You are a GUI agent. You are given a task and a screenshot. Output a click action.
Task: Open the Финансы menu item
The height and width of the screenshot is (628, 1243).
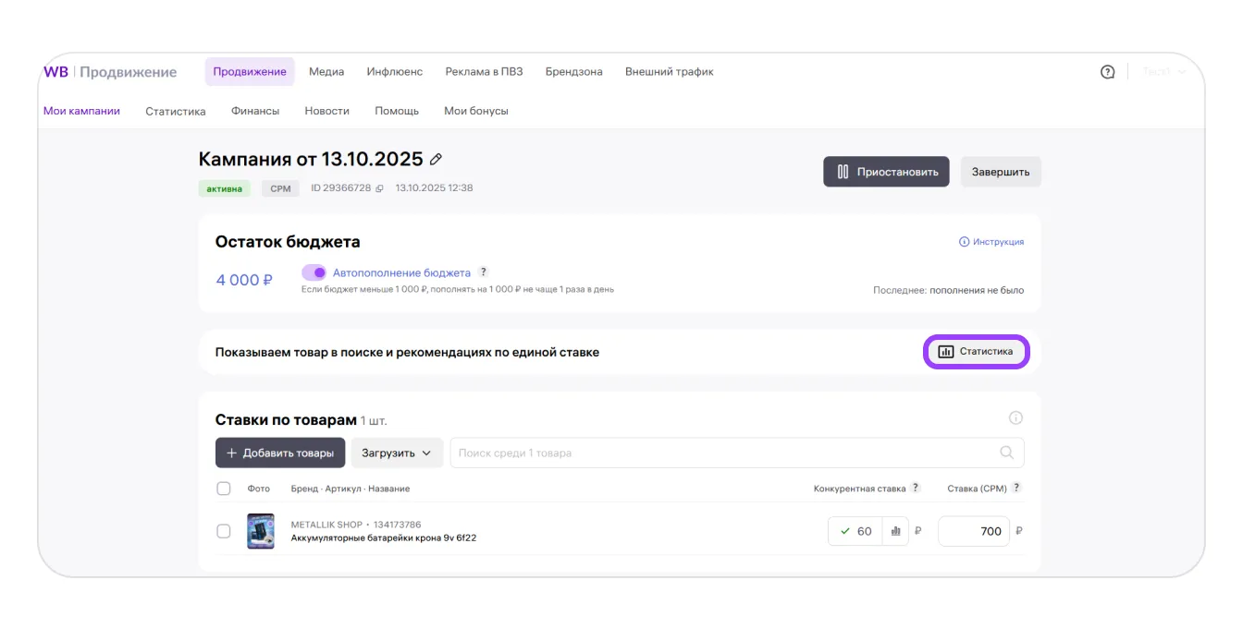click(x=255, y=111)
